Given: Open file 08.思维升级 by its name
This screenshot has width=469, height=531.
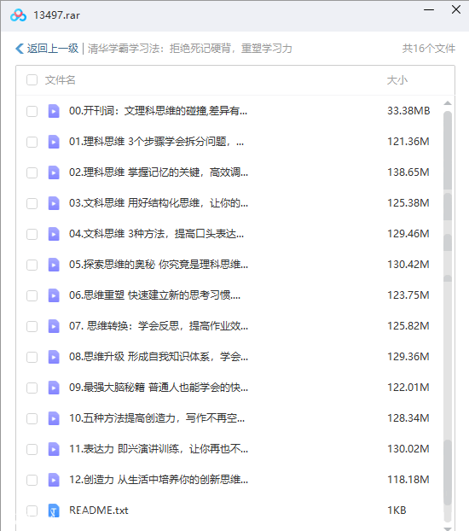Looking at the screenshot, I should (x=159, y=357).
